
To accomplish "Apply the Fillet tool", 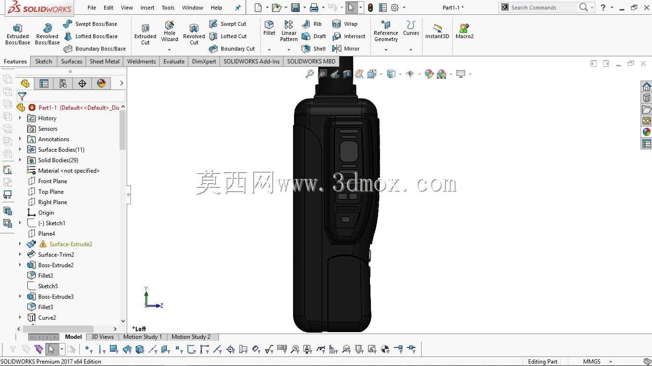I will 269,28.
